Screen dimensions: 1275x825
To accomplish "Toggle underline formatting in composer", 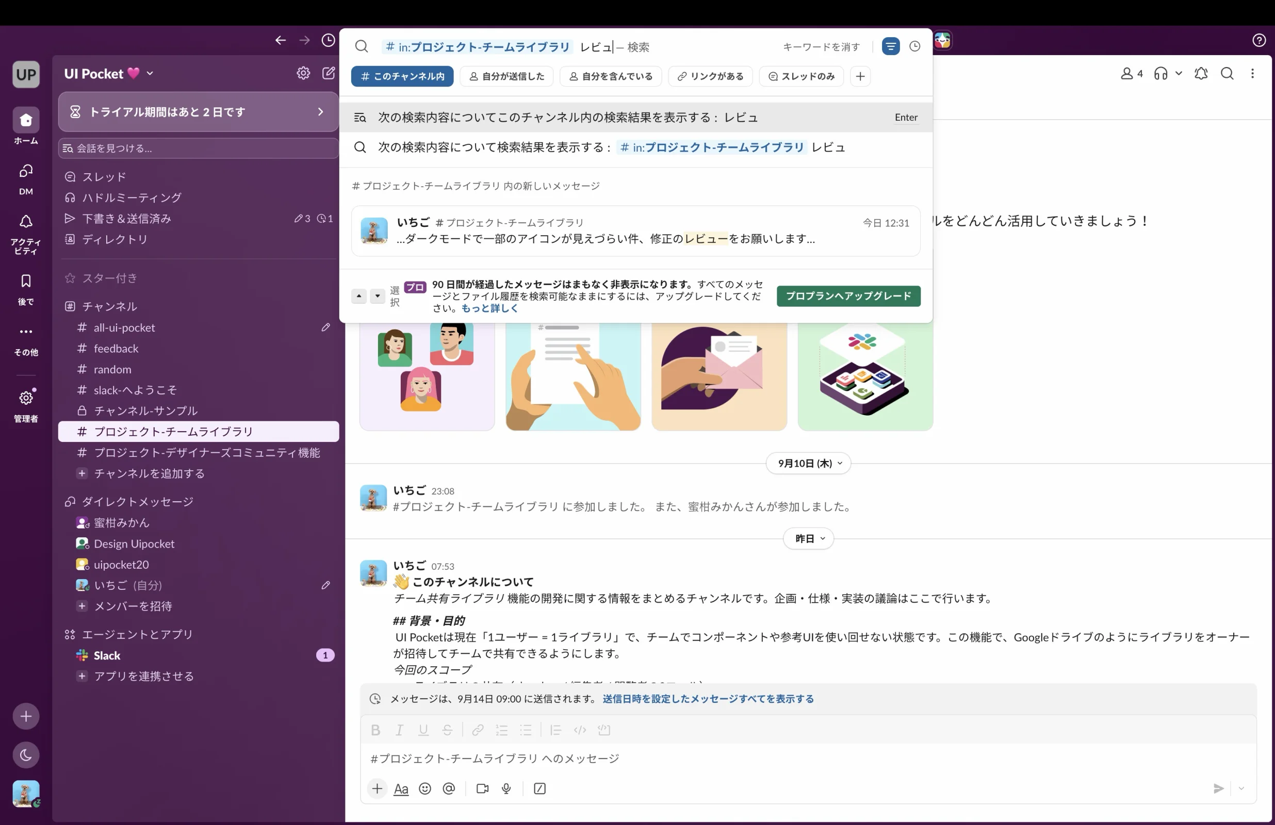I will pos(423,730).
